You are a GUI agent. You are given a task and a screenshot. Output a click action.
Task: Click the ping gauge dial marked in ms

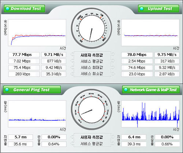coord(91,109)
